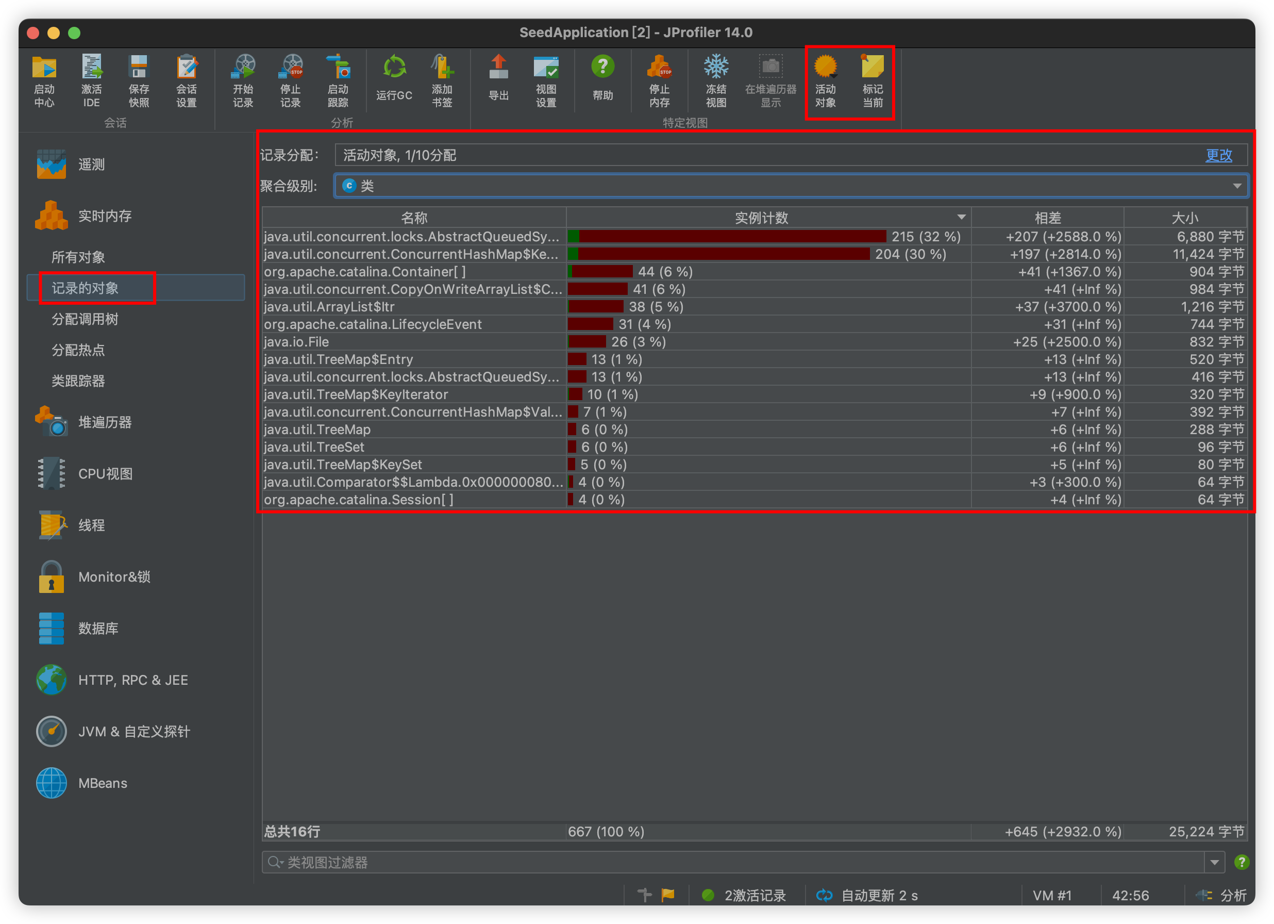The image size is (1274, 924).
Task: Click the 42:56 timer in status bar
Action: click(x=1130, y=895)
